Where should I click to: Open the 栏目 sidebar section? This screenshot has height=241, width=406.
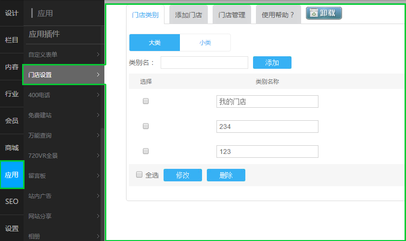(12, 40)
